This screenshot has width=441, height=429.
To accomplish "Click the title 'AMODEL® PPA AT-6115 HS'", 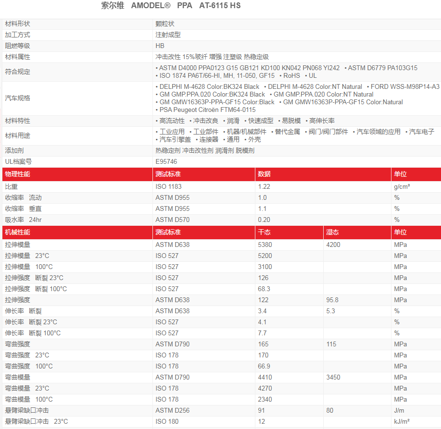I will click(186, 6).
